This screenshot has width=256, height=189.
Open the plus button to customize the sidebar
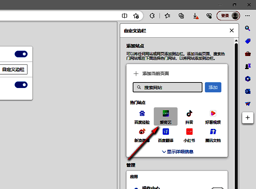[248, 117]
